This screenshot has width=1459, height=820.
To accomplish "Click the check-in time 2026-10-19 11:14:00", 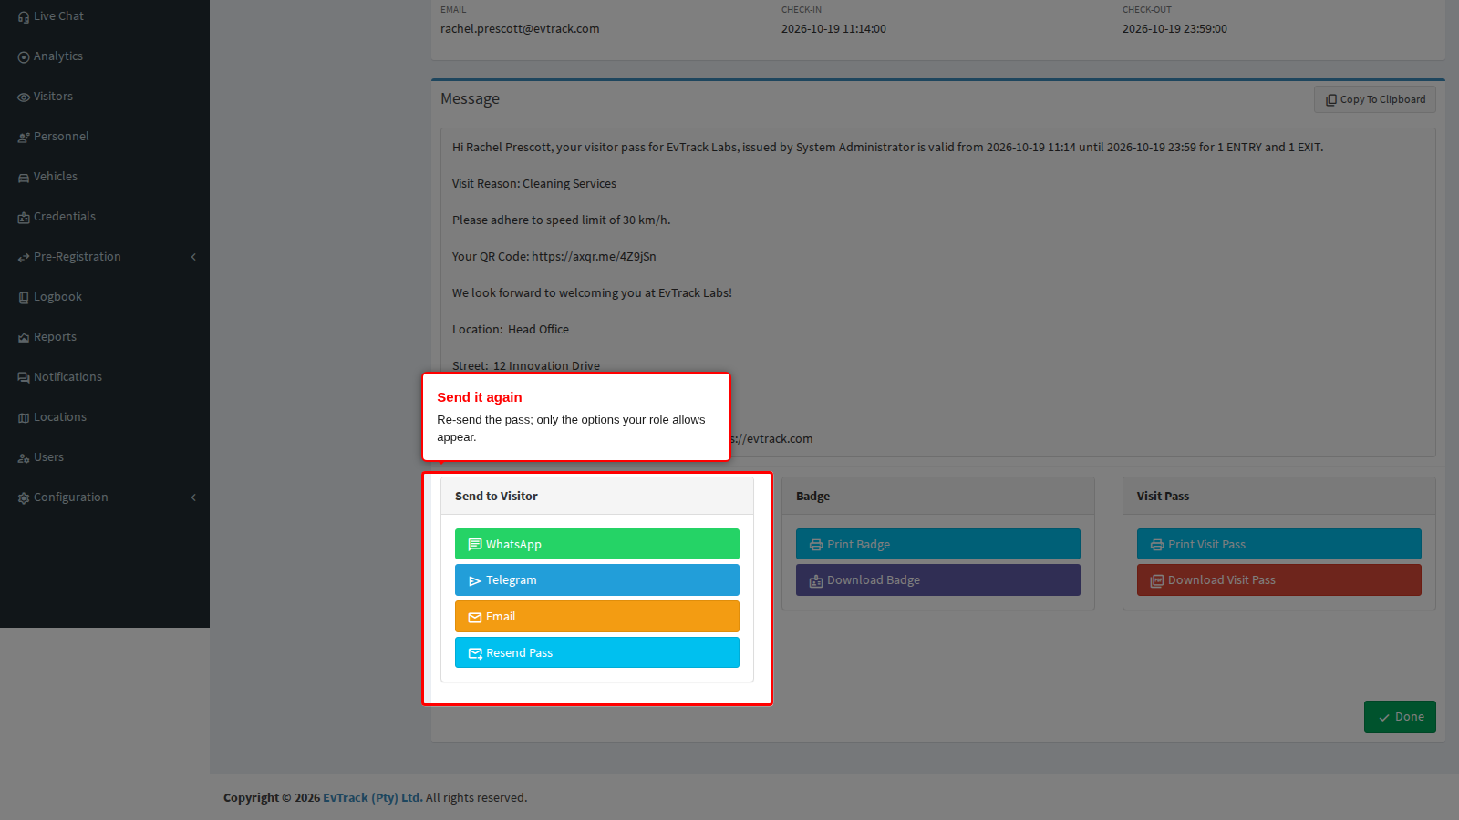I will coord(833,29).
